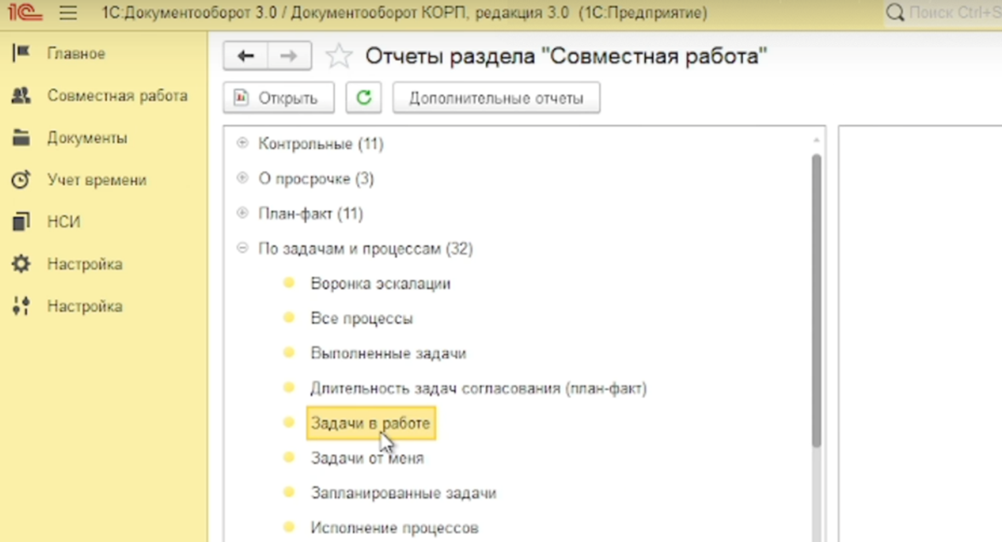This screenshot has height=542, width=1002.
Task: Expand the План-факт (11) group
Action: [x=242, y=213]
